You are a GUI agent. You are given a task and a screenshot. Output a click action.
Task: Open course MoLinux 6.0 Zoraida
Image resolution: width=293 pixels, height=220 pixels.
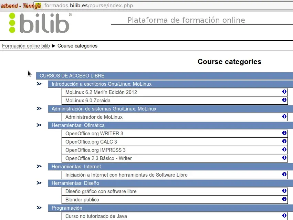coord(88,101)
